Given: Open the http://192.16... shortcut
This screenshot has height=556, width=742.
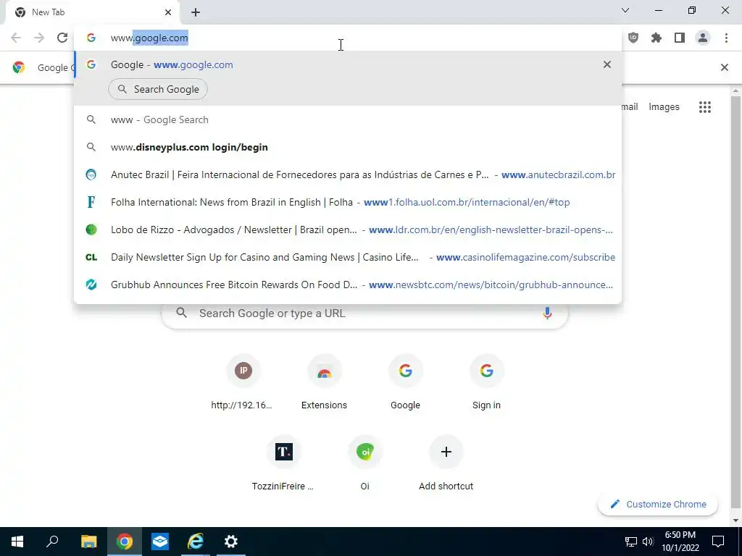Looking at the screenshot, I should point(243,383).
